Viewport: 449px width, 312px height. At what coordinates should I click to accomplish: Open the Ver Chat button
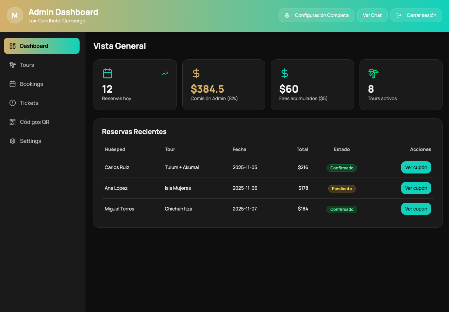tap(372, 15)
